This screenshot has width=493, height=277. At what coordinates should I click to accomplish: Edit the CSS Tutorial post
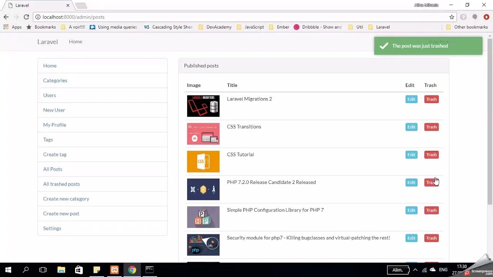click(x=411, y=155)
